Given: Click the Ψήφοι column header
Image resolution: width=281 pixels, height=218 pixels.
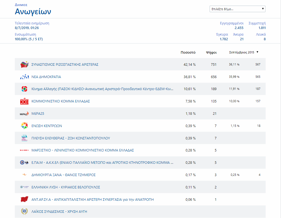Looking at the screenshot, I should point(211,52).
